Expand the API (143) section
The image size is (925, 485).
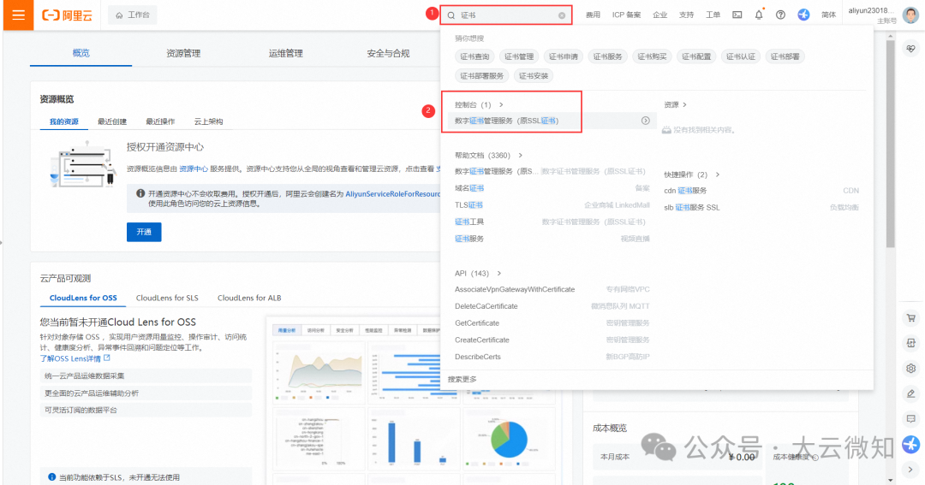pos(478,274)
